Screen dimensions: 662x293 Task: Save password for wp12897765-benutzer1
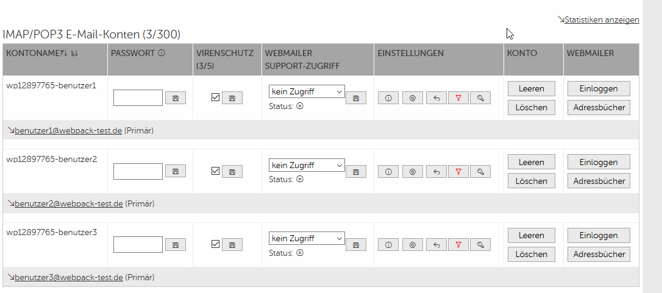click(x=175, y=98)
